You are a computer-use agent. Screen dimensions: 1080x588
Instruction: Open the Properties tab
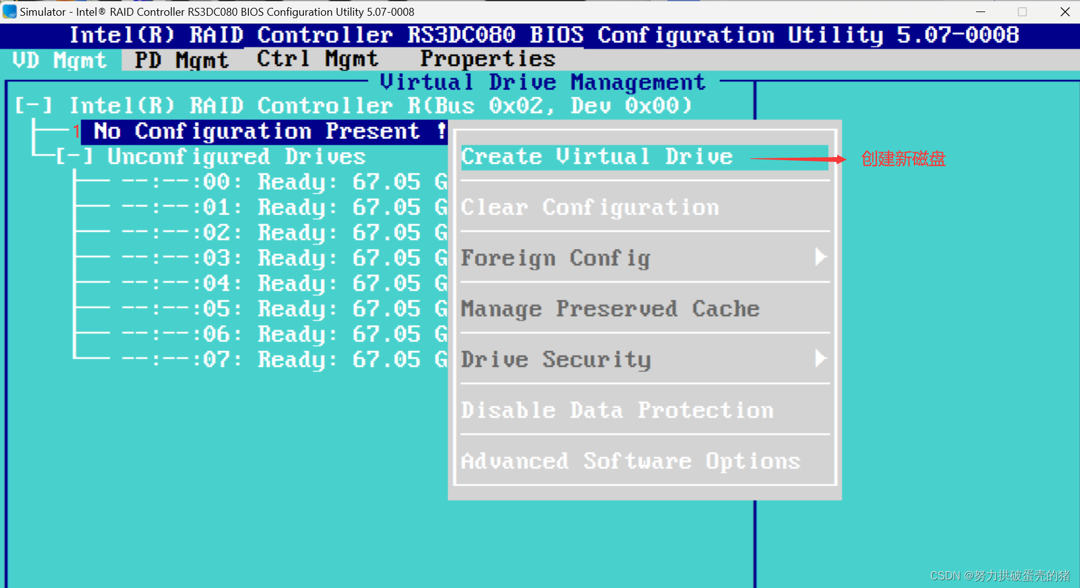488,59
